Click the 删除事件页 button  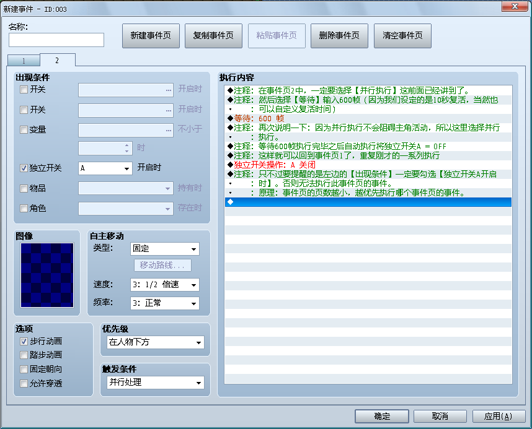339,35
